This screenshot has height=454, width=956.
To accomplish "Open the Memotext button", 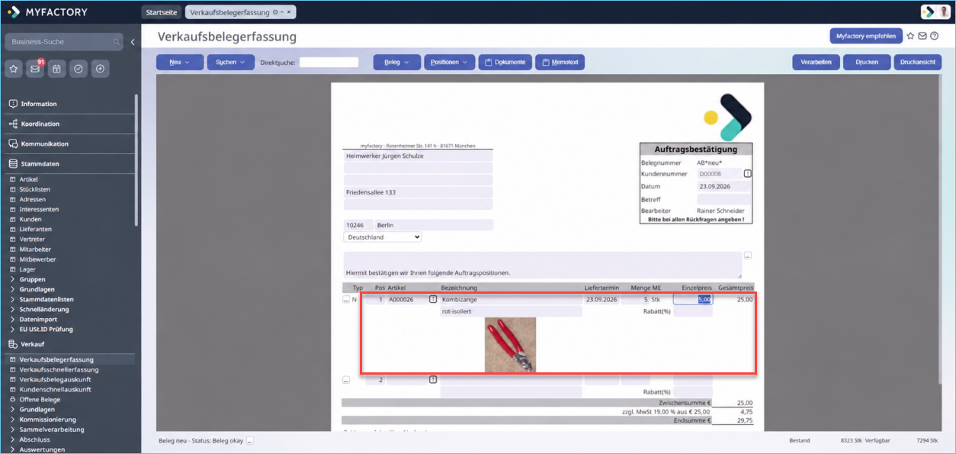I will pos(560,63).
